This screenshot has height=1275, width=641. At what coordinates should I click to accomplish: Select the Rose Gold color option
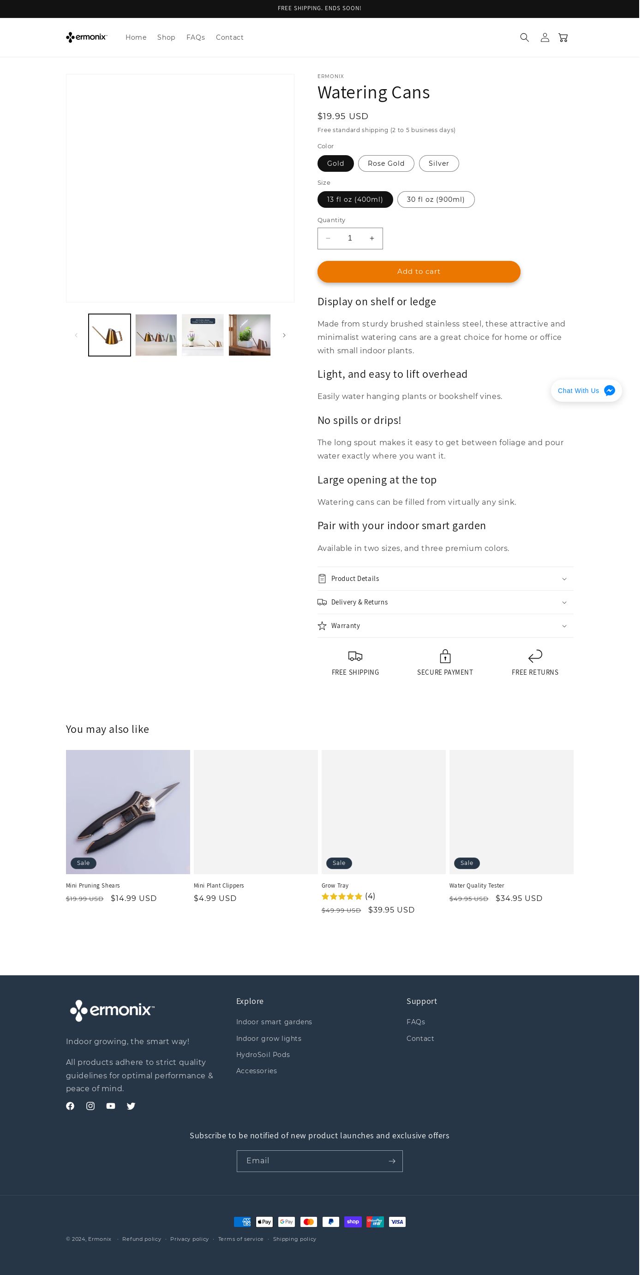point(387,164)
